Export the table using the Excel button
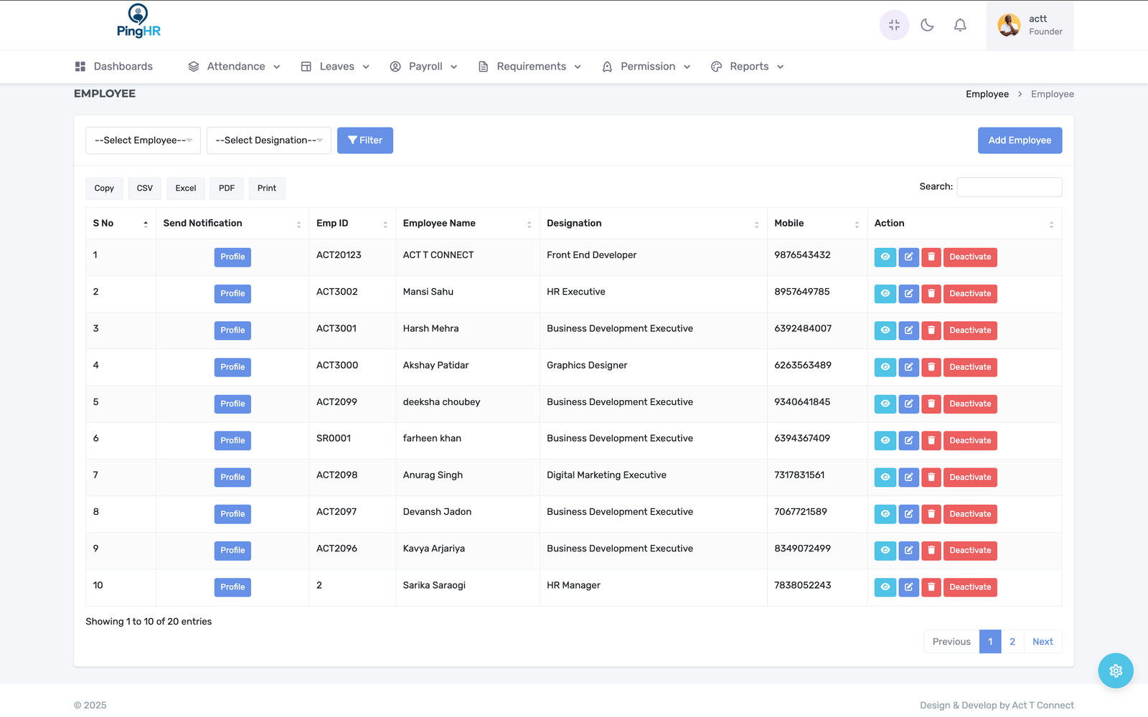1148x717 pixels. pos(185,189)
